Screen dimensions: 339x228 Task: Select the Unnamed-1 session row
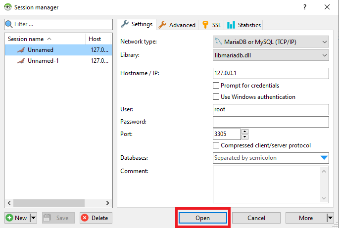[58, 61]
